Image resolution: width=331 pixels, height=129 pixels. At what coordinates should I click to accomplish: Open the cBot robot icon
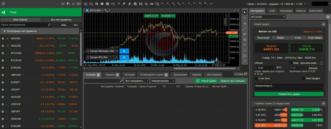(x=141, y=4)
